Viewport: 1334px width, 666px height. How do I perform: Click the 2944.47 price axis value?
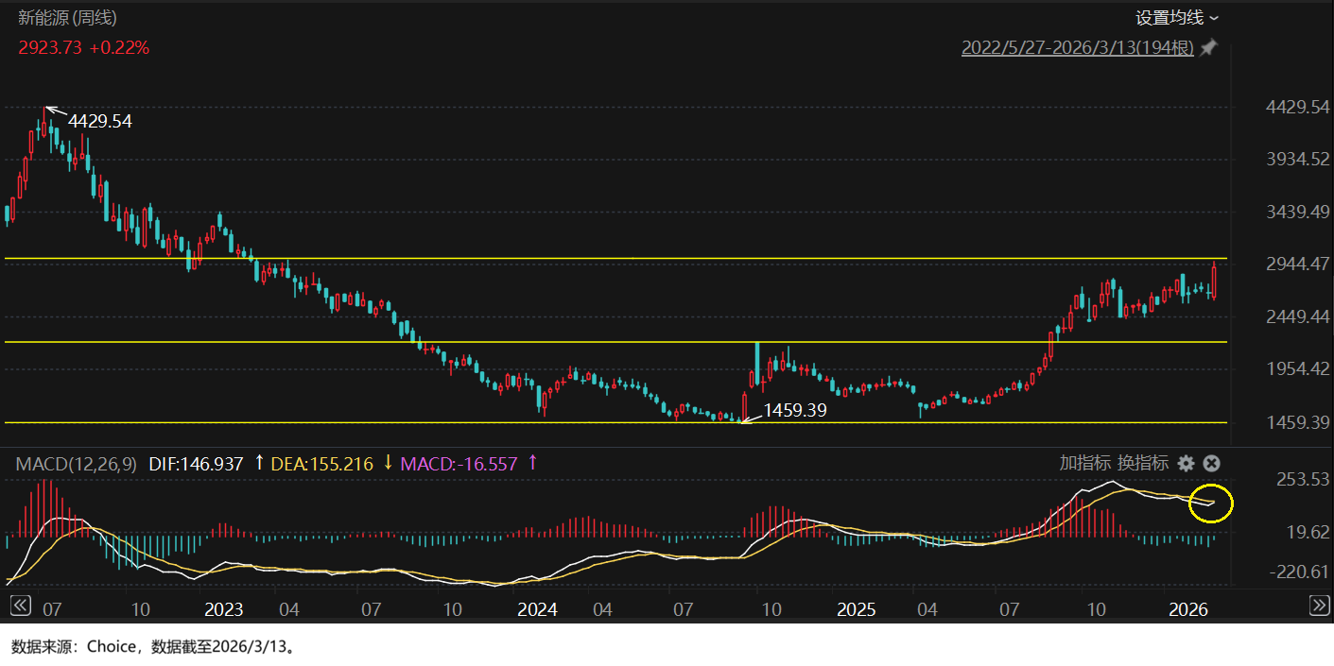1297,265
